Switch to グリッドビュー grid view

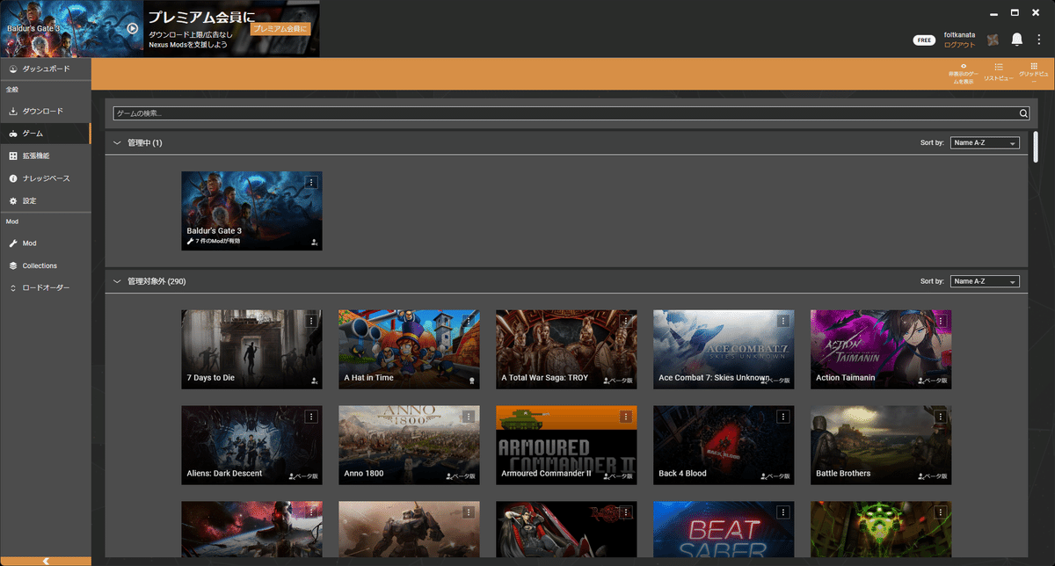coord(1034,74)
